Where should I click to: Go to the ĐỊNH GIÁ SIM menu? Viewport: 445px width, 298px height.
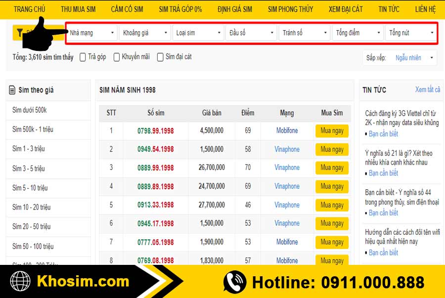click(235, 9)
